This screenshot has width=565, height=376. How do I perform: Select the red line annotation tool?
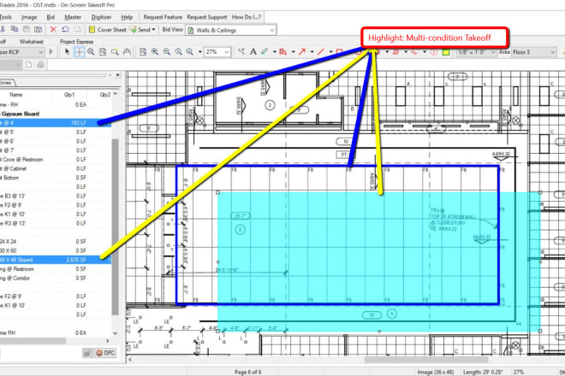coord(320,52)
